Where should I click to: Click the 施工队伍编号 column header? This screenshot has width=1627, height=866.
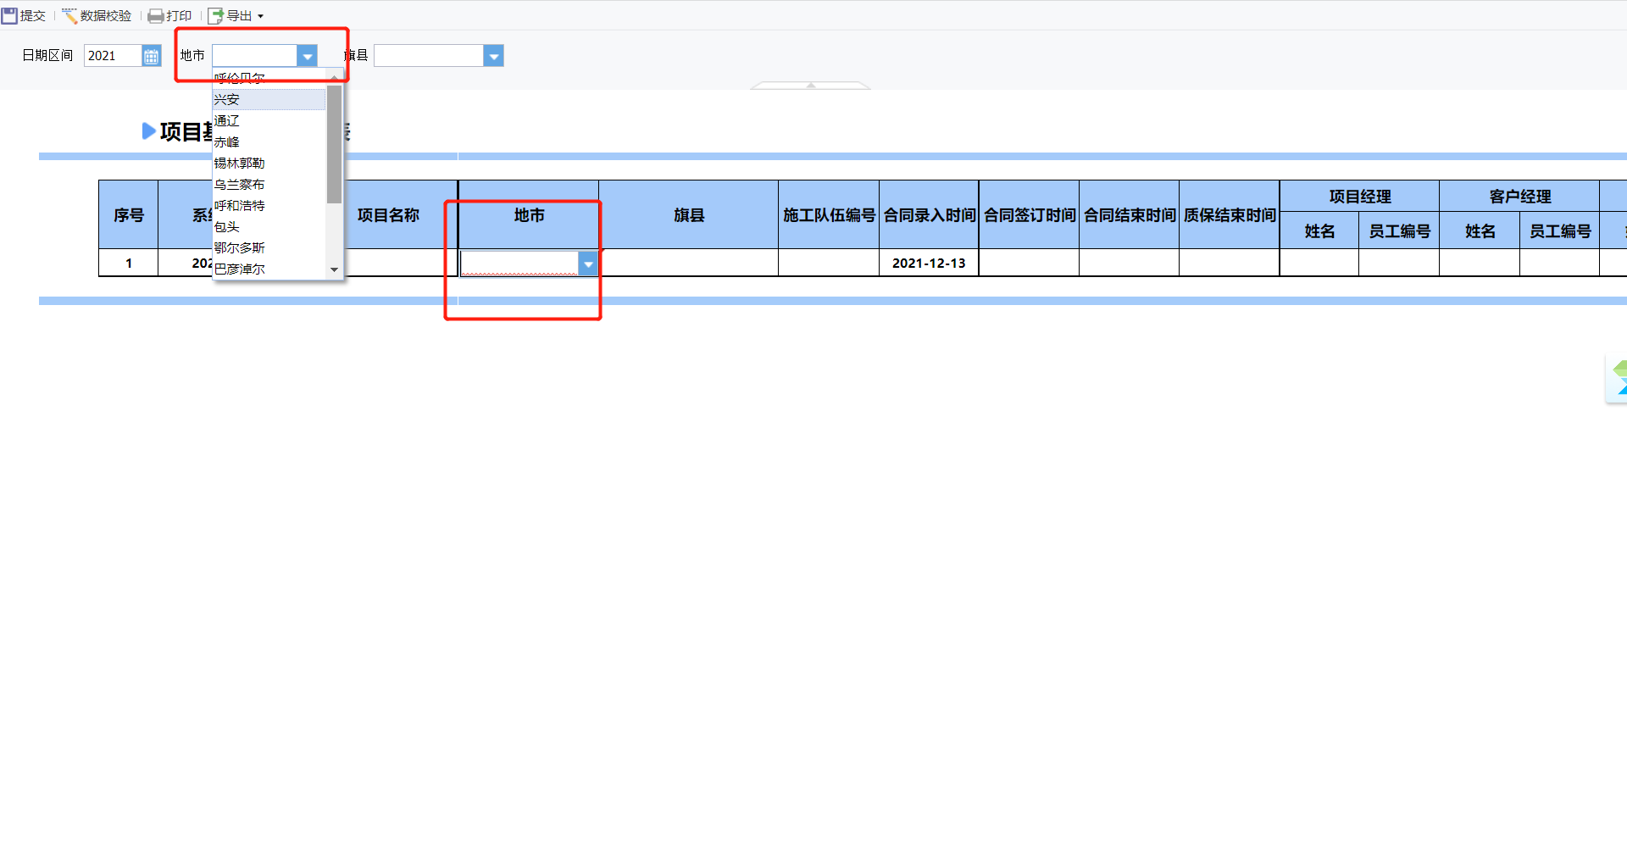tap(829, 215)
